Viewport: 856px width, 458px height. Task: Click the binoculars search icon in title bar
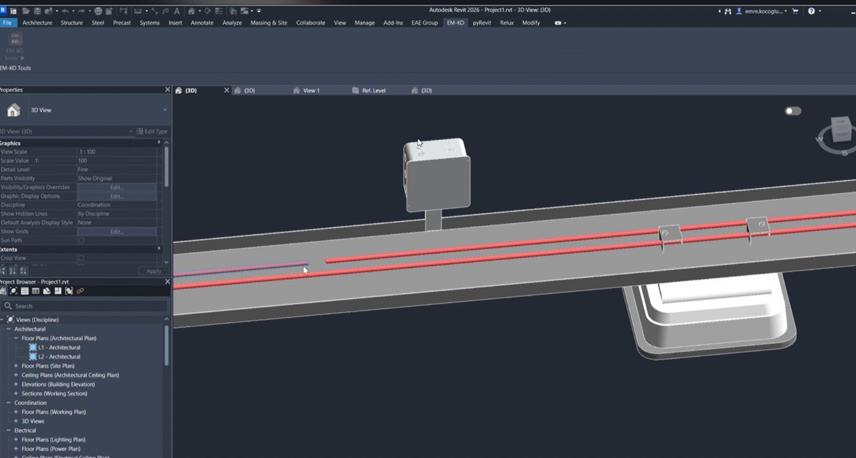[x=728, y=11]
